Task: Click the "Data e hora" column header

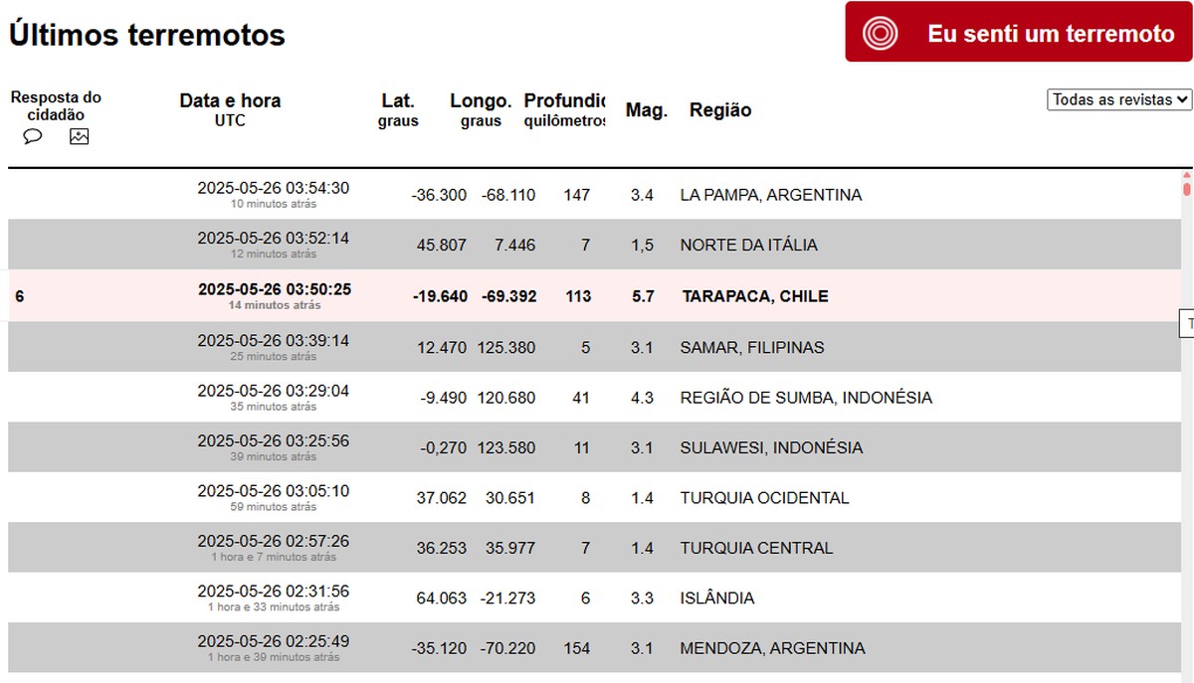Action: 230,100
